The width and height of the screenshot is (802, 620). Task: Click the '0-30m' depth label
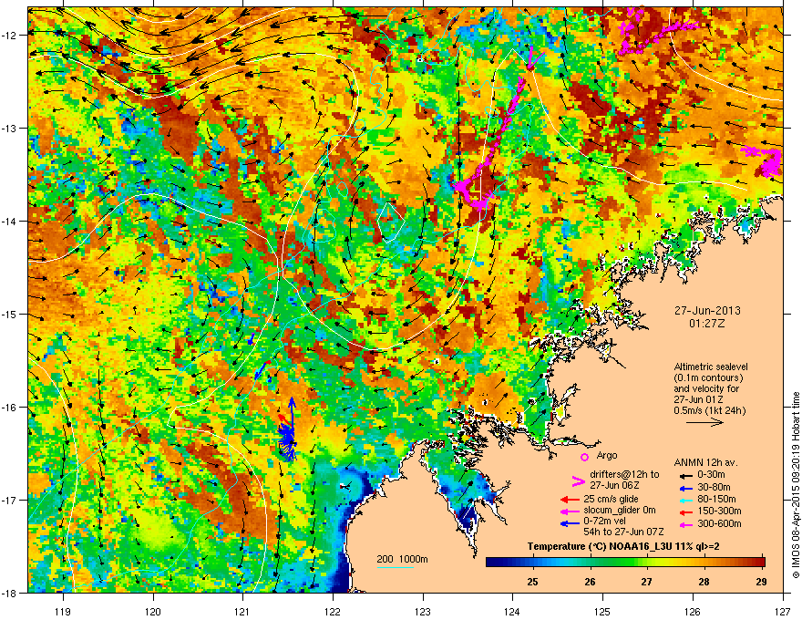click(x=712, y=475)
